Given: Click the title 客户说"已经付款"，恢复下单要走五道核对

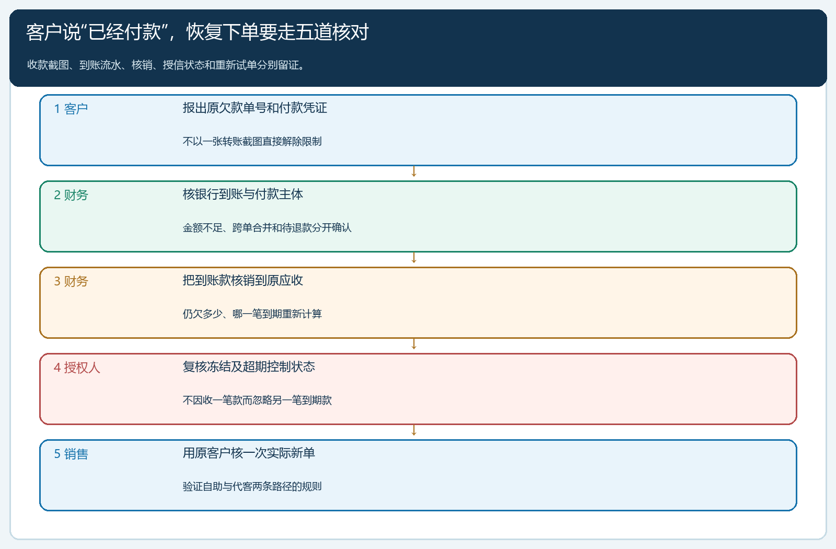Looking at the screenshot, I should (x=198, y=32).
